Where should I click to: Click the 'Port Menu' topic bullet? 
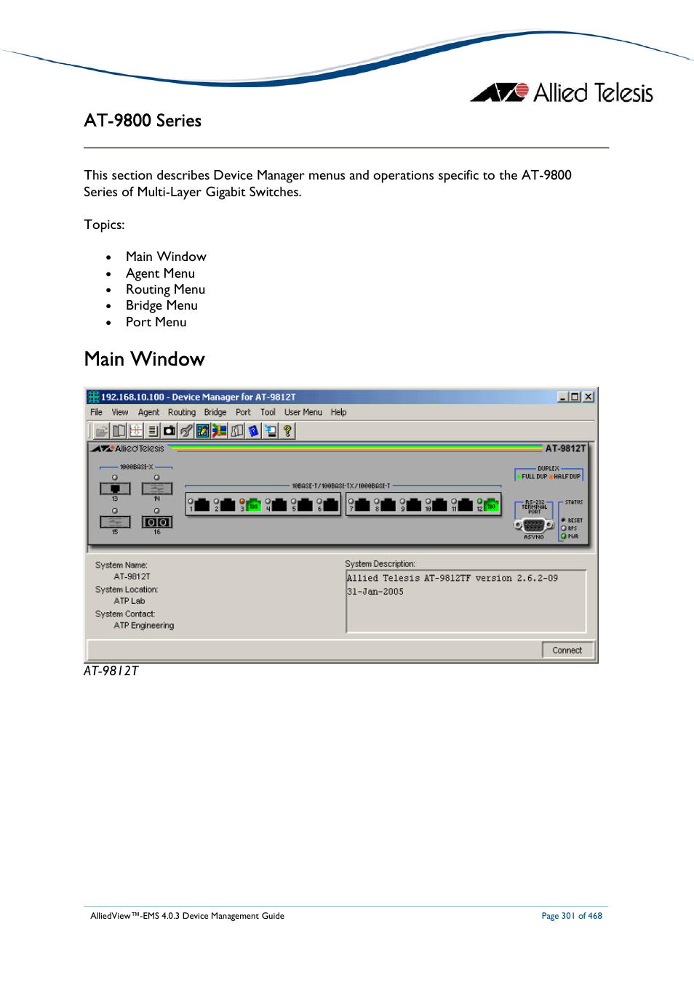156,322
